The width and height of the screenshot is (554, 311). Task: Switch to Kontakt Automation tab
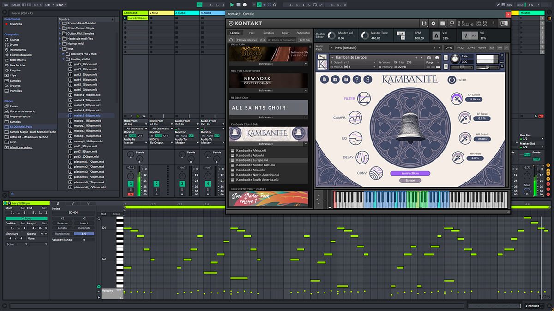(x=303, y=33)
